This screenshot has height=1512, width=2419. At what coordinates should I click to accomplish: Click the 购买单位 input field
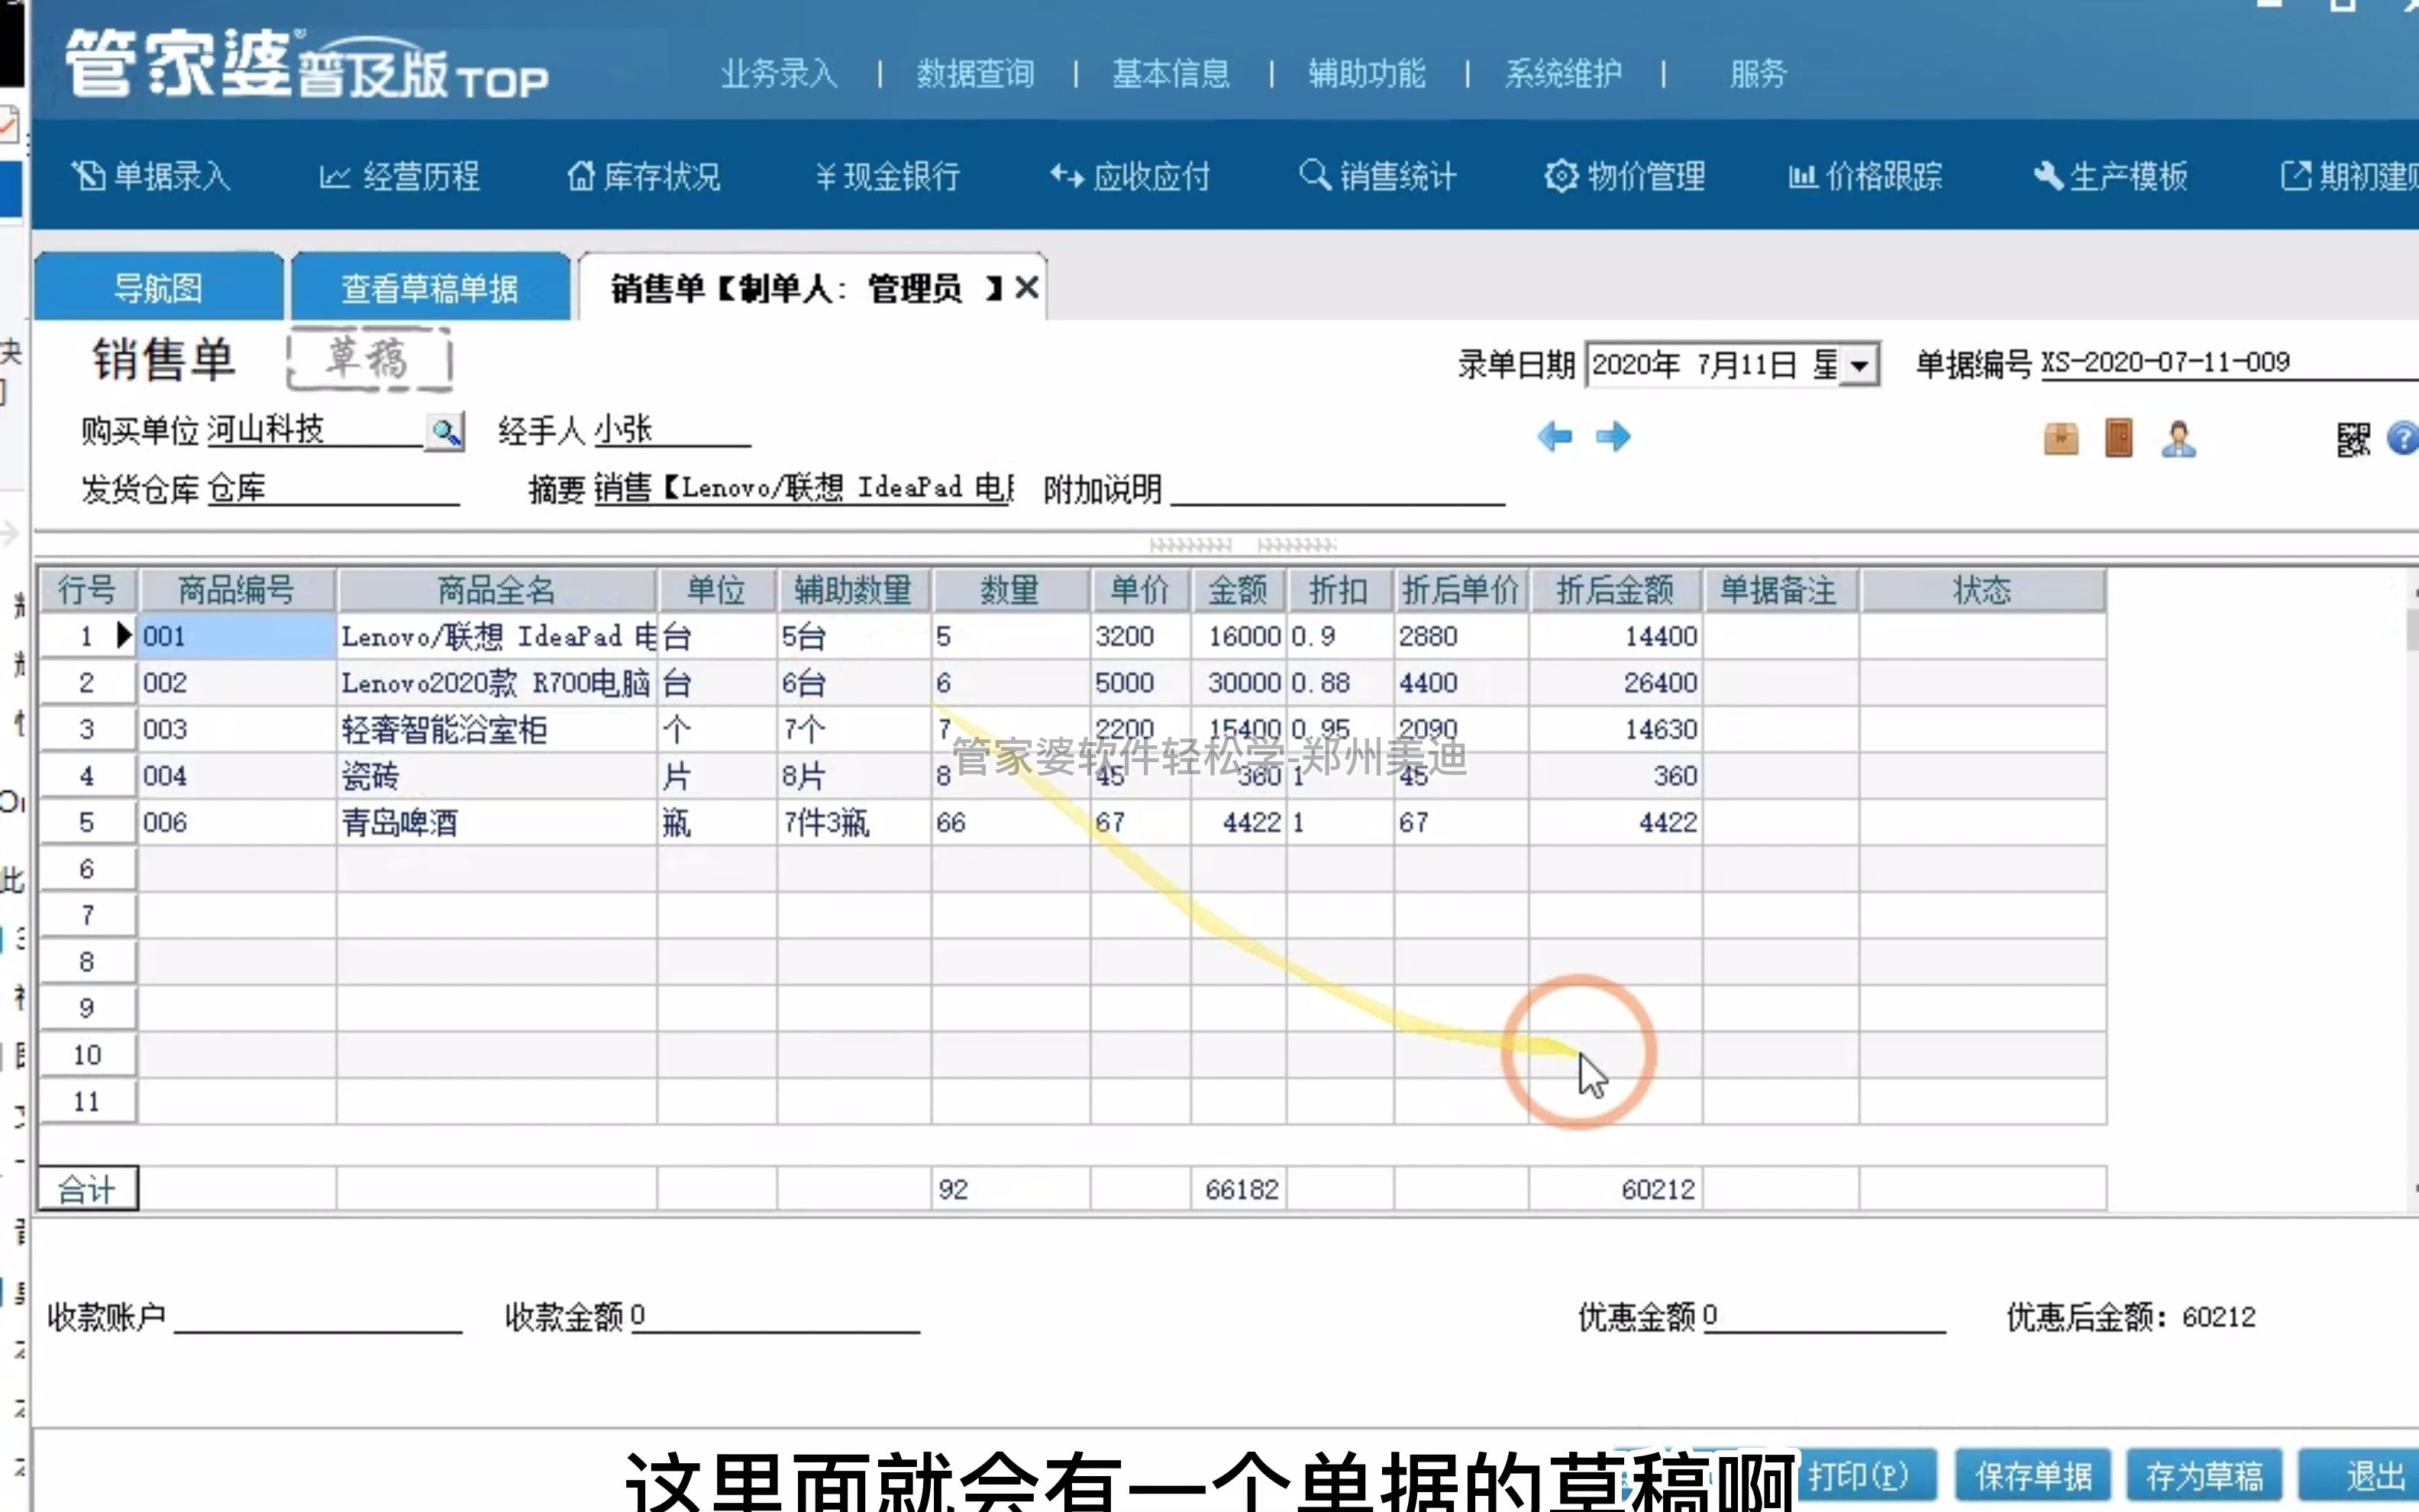click(x=316, y=431)
